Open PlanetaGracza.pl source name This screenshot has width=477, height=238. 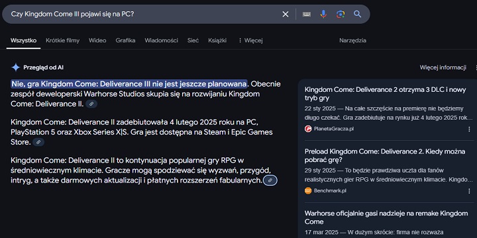(334, 129)
